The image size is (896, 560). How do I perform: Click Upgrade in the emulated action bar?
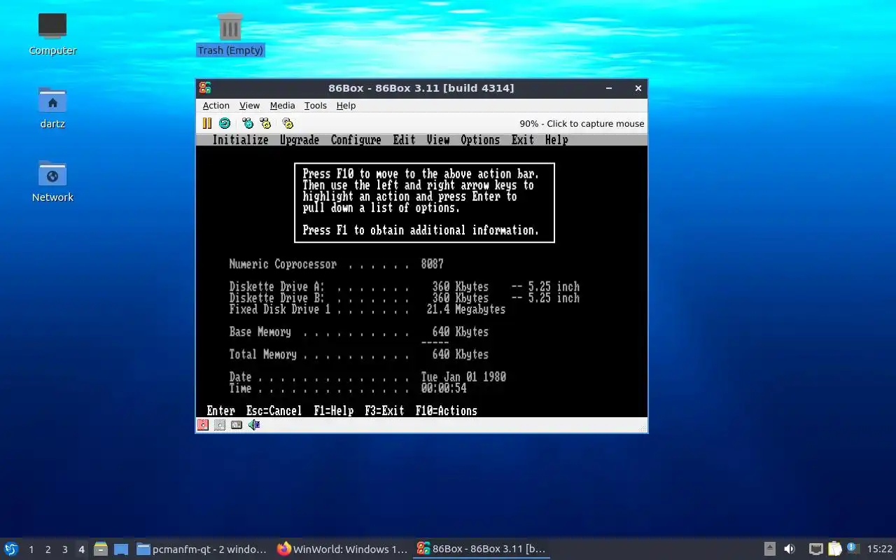[x=300, y=140]
